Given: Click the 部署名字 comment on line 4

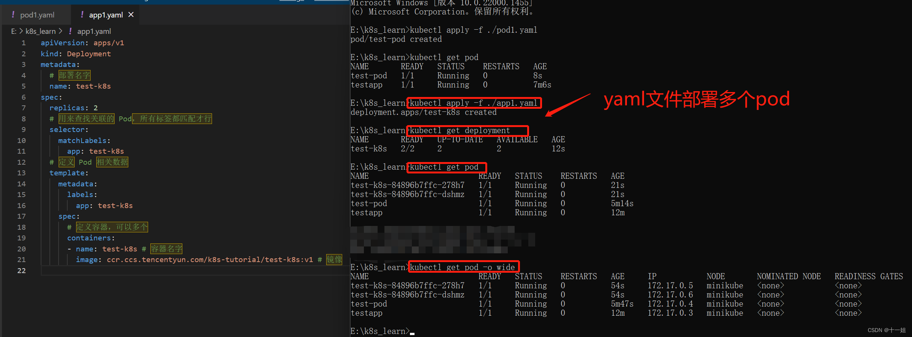Looking at the screenshot, I should (75, 75).
